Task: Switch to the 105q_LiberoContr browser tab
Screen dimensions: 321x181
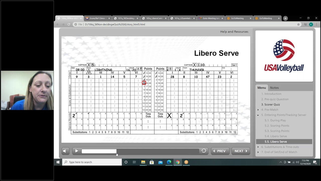Action: pyautogui.click(x=154, y=18)
